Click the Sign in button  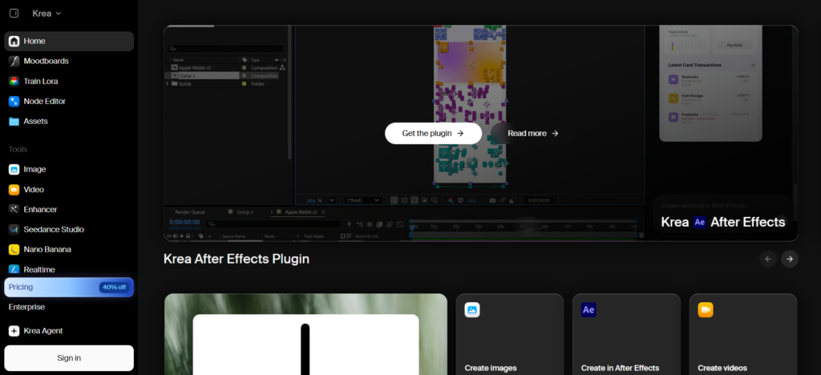click(69, 358)
